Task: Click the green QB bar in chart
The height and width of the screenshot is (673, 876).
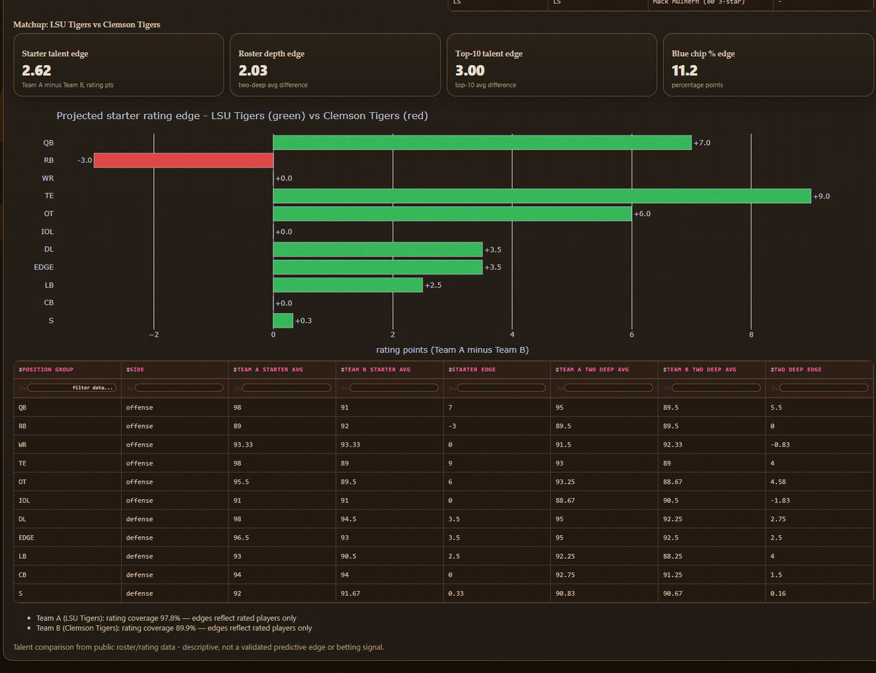Action: point(482,142)
